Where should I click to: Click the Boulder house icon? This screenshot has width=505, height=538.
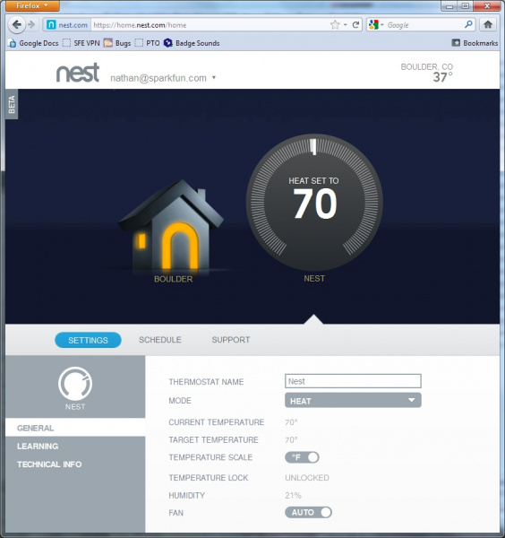click(x=171, y=225)
